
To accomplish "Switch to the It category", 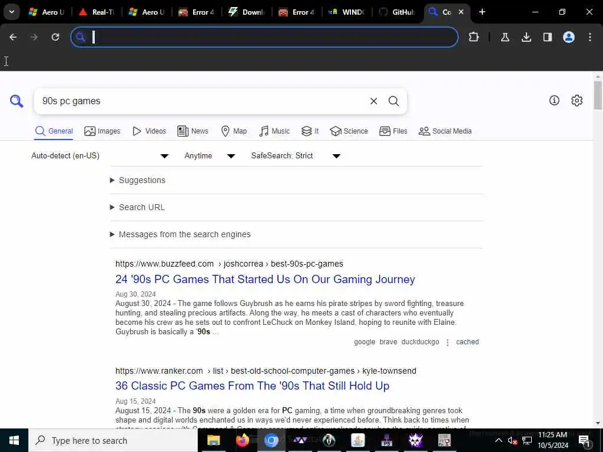I will coord(310,131).
